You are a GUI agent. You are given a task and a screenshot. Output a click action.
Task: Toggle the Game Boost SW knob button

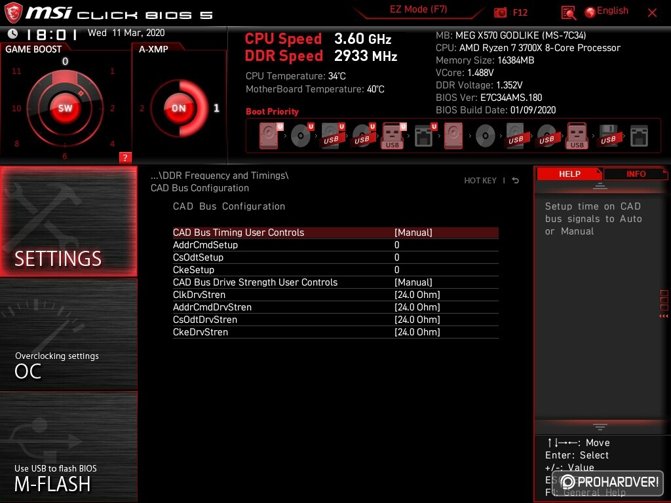[65, 108]
